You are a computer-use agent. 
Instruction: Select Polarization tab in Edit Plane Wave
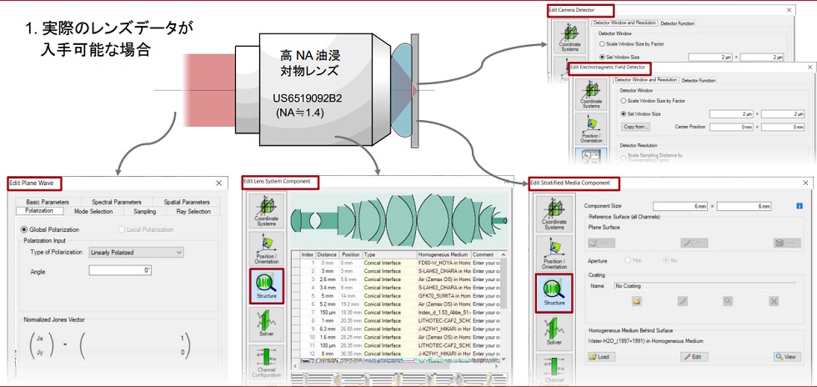[x=40, y=211]
